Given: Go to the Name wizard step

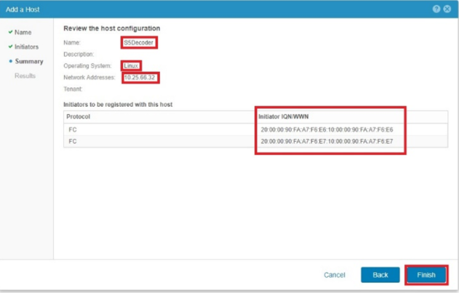Looking at the screenshot, I should pyautogui.click(x=23, y=32).
